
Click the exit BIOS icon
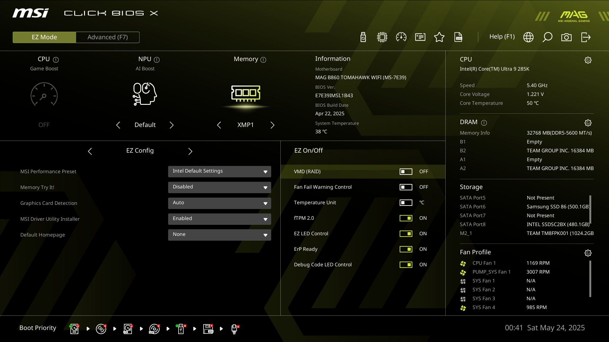tap(586, 37)
